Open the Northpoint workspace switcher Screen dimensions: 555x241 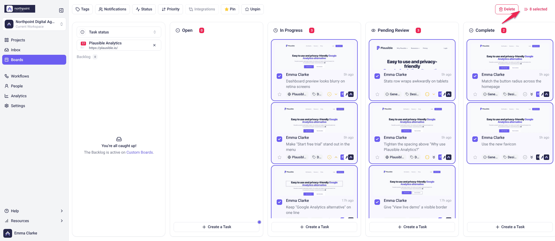(34, 24)
